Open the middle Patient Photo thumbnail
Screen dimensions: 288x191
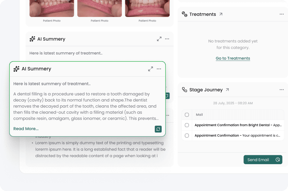coord(100,8)
